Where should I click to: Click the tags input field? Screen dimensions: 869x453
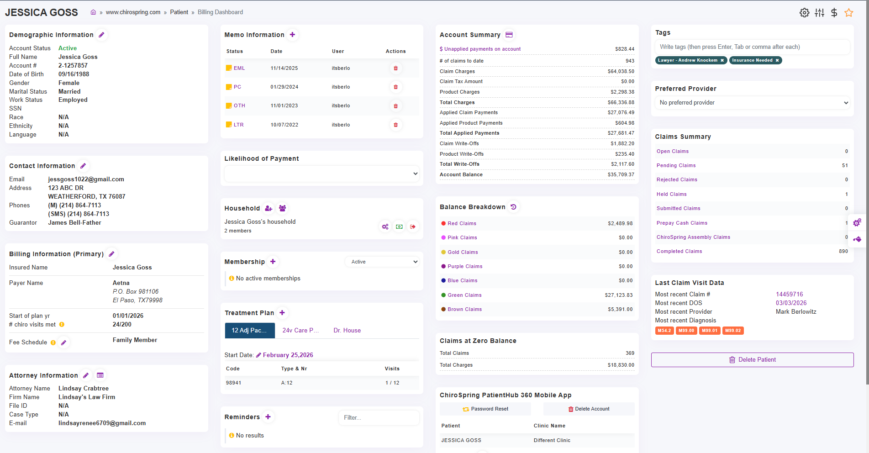tap(752, 47)
